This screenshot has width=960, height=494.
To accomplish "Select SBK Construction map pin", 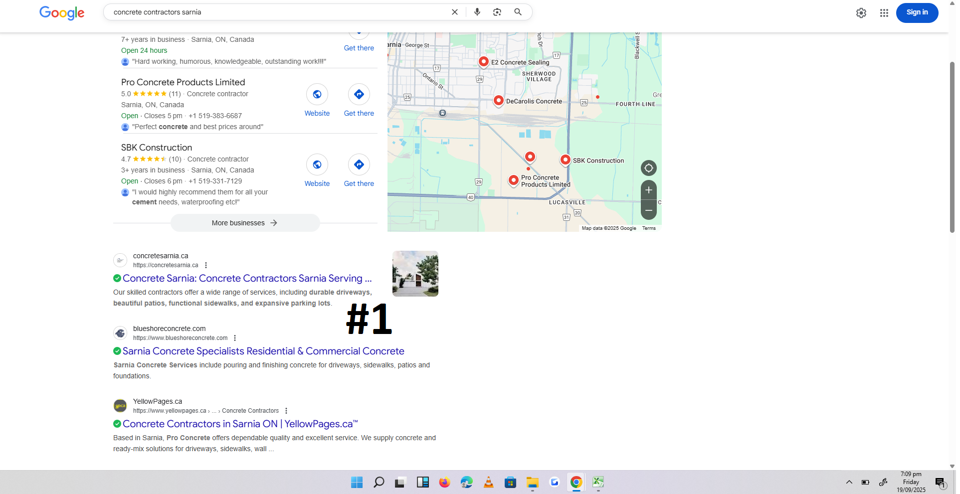I will (565, 160).
